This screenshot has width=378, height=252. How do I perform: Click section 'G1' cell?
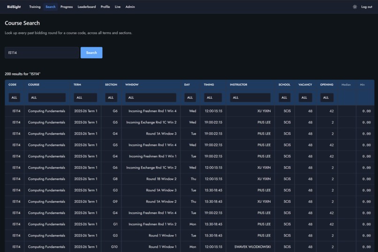pos(115,224)
